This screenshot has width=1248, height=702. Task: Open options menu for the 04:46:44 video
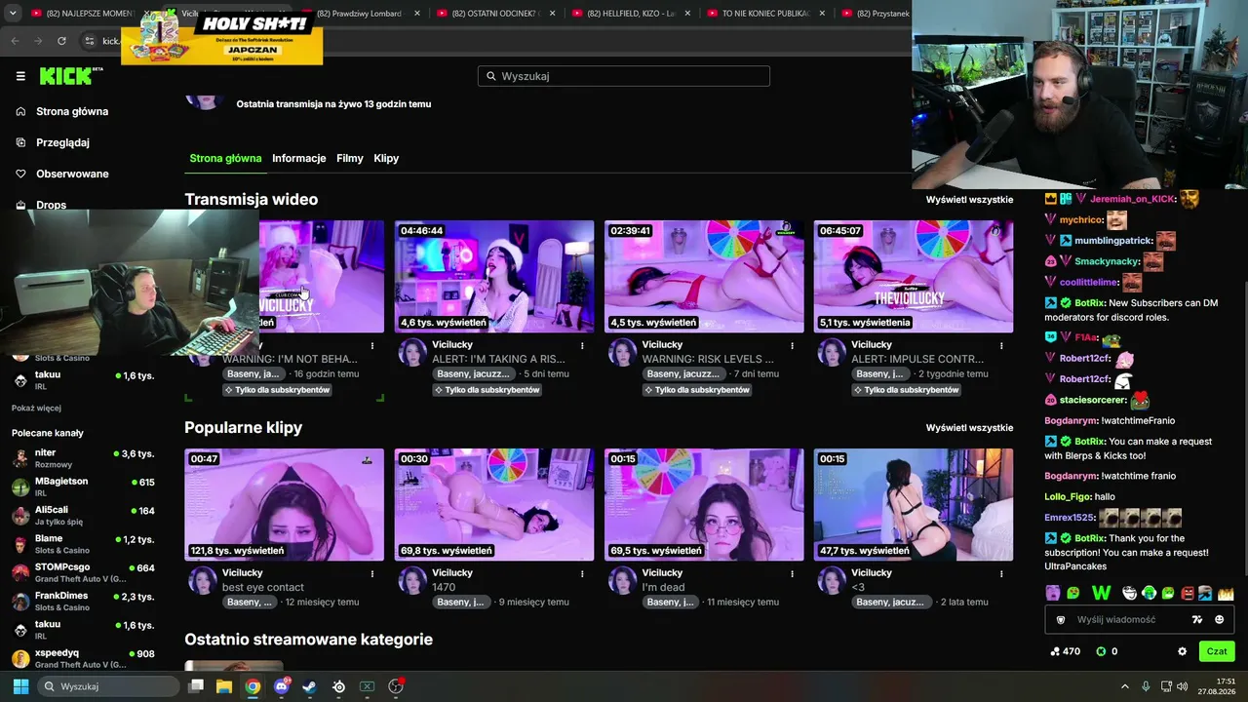pyautogui.click(x=582, y=345)
